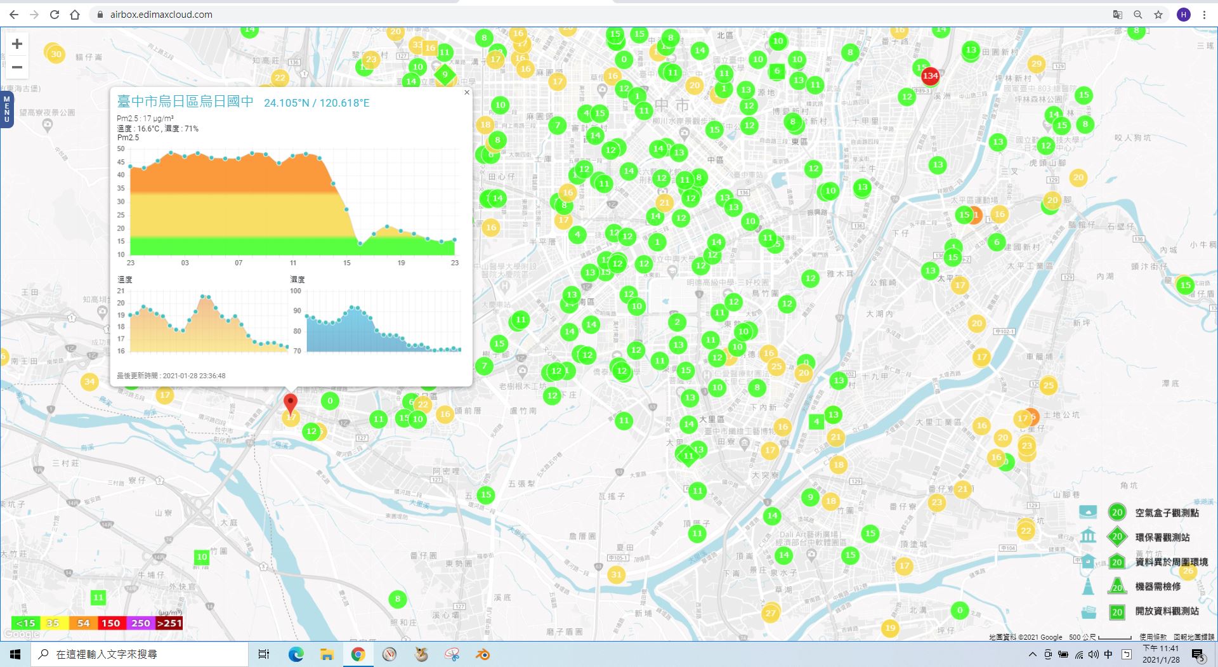This screenshot has height=667, width=1218.
Task: Click the yellow 35 color scale swatch
Action: [x=53, y=623]
